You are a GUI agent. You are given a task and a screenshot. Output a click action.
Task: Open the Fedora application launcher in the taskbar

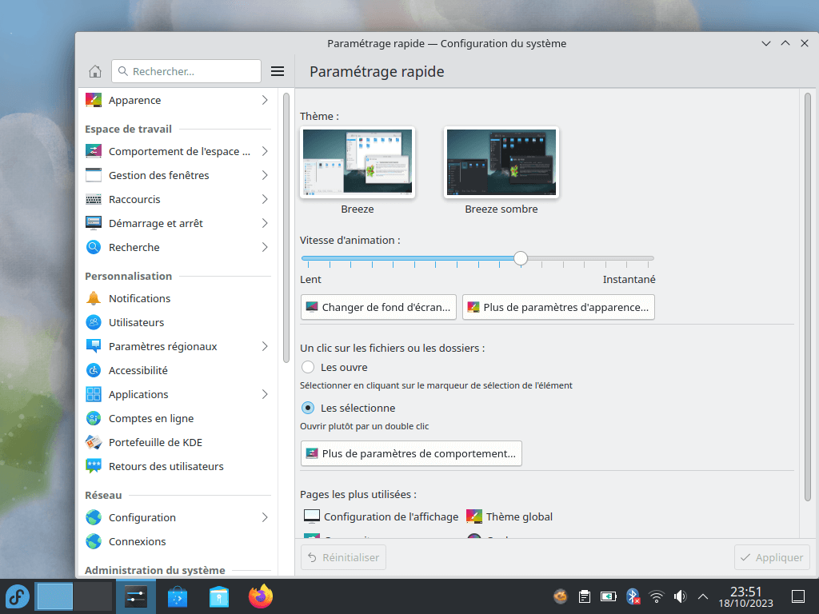click(18, 596)
